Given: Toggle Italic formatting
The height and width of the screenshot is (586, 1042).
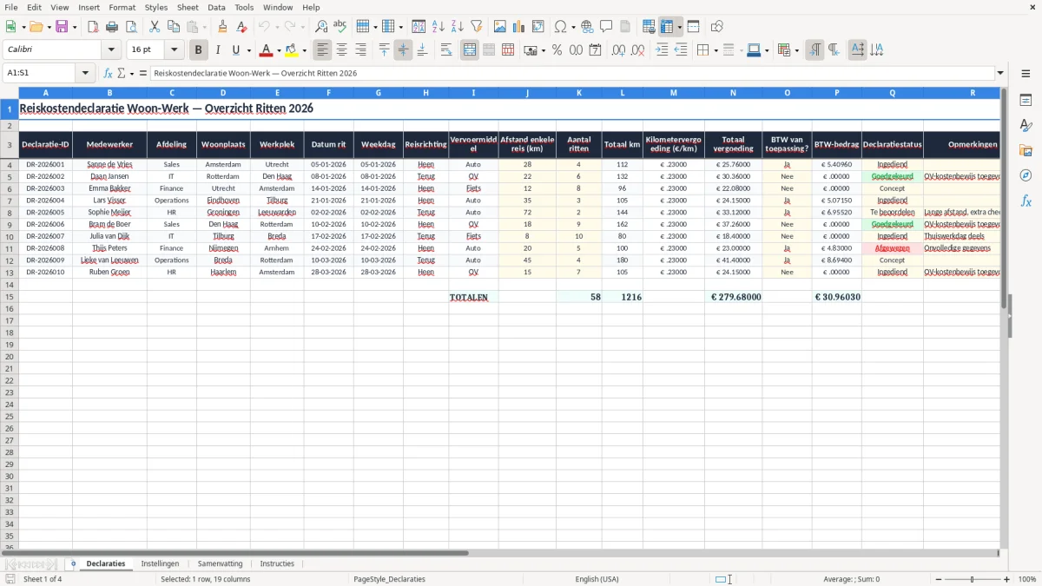Looking at the screenshot, I should click(218, 50).
